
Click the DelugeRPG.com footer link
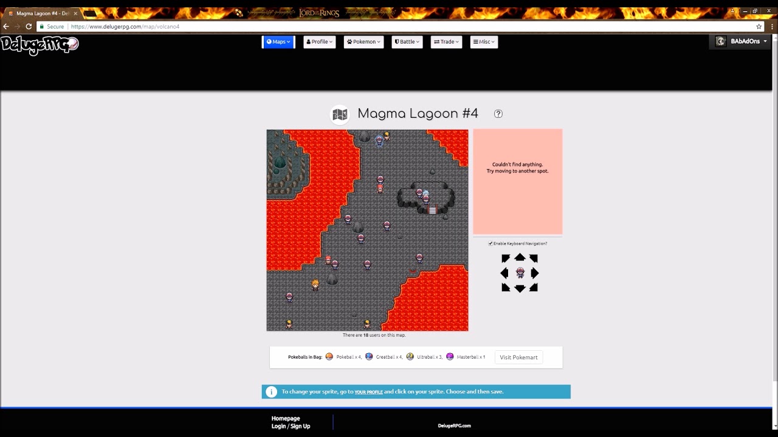coord(454,425)
